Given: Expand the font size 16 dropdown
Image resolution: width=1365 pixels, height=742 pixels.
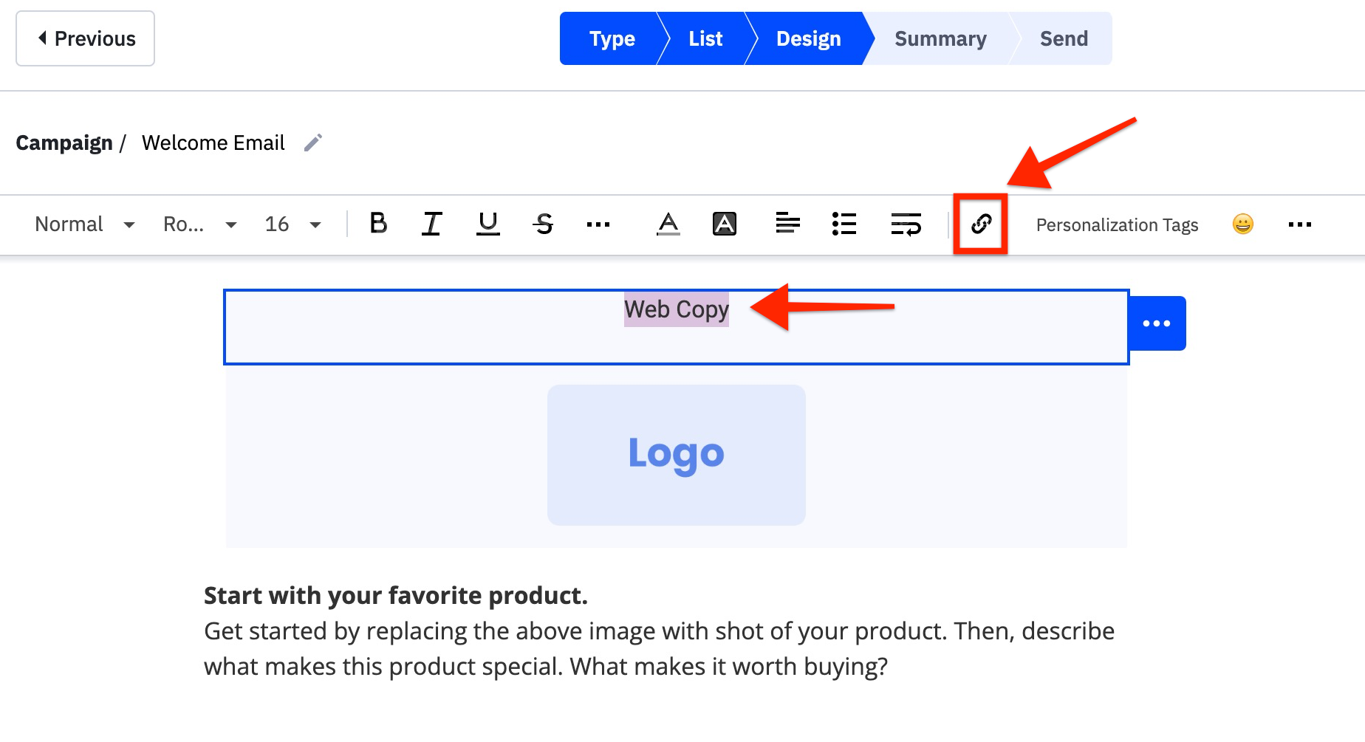Looking at the screenshot, I should [292, 224].
